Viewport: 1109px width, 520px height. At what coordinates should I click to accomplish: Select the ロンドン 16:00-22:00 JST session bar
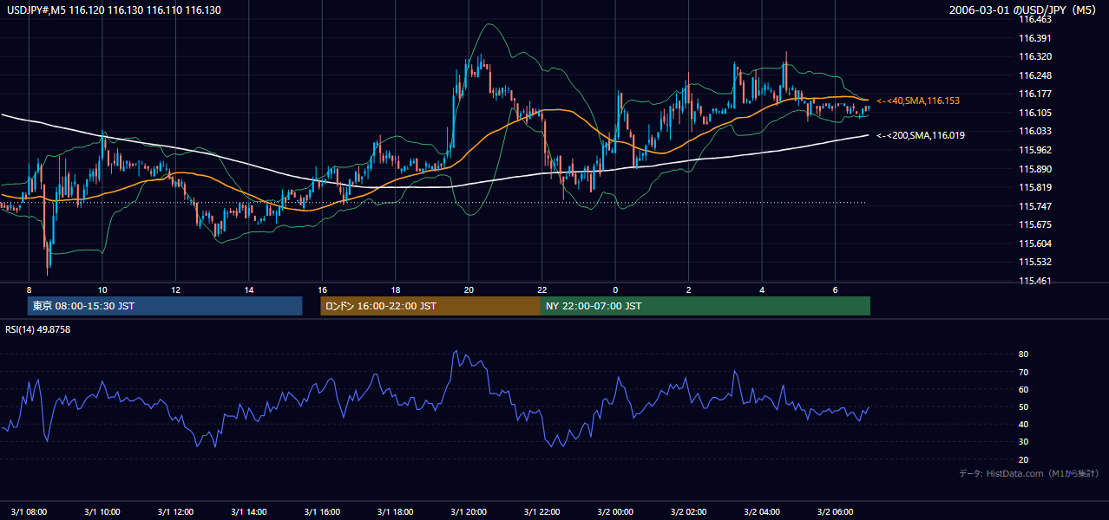click(x=430, y=306)
